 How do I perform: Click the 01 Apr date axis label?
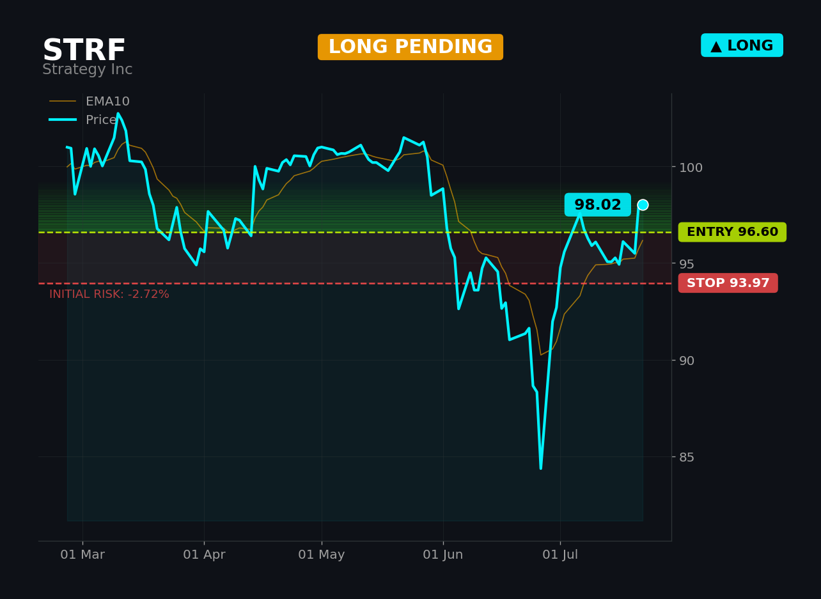pyautogui.click(x=204, y=555)
